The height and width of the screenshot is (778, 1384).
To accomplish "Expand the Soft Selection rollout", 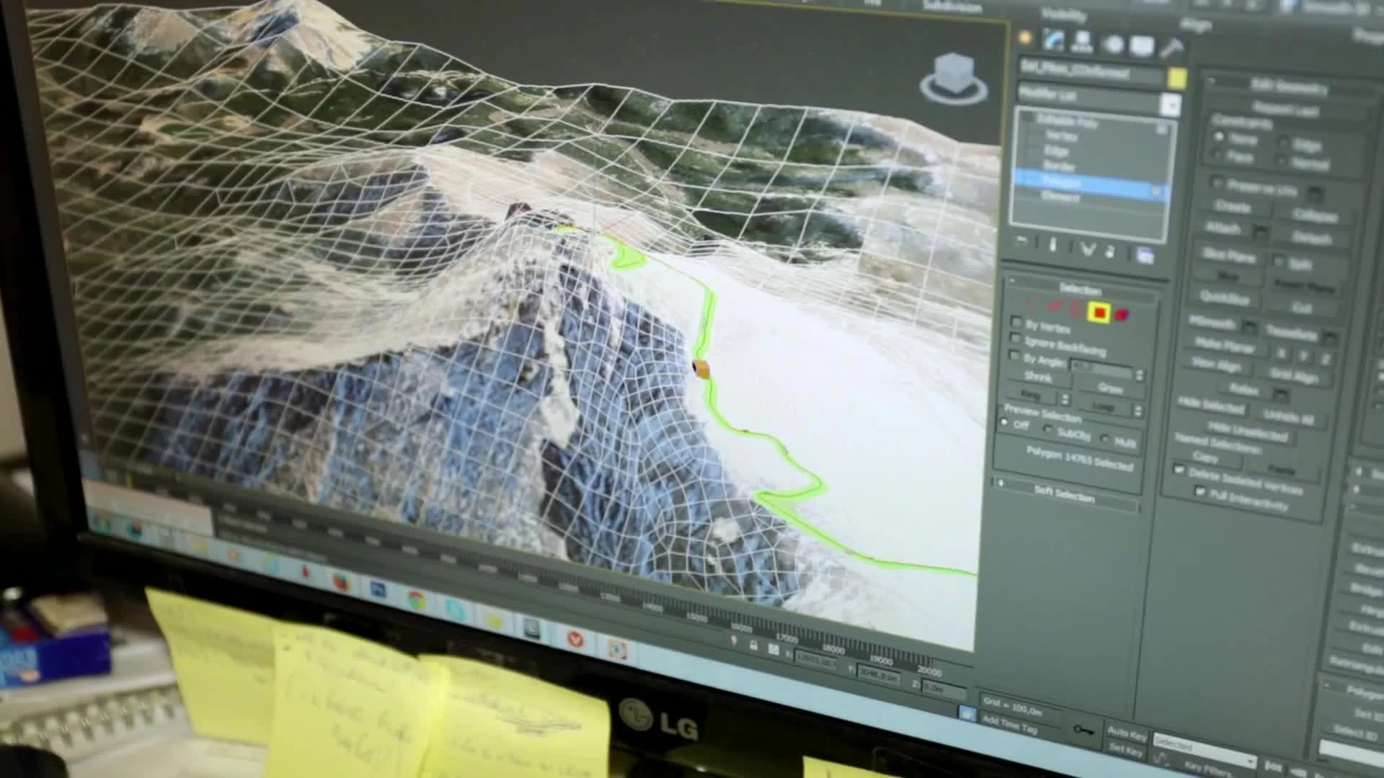I will click(1064, 493).
